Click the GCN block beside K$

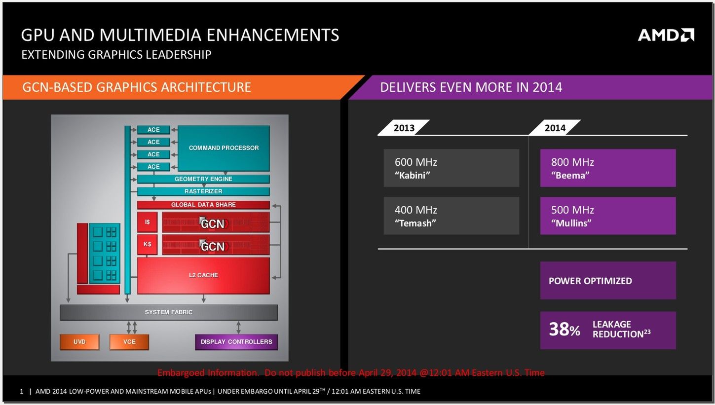tap(216, 245)
